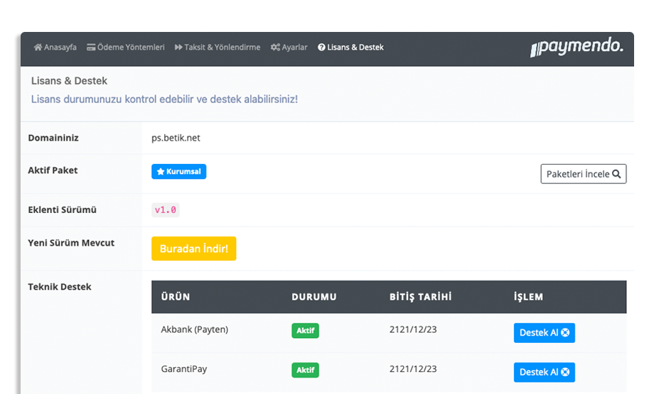
Task: Click the Teknik Destek label
Action: pos(60,287)
